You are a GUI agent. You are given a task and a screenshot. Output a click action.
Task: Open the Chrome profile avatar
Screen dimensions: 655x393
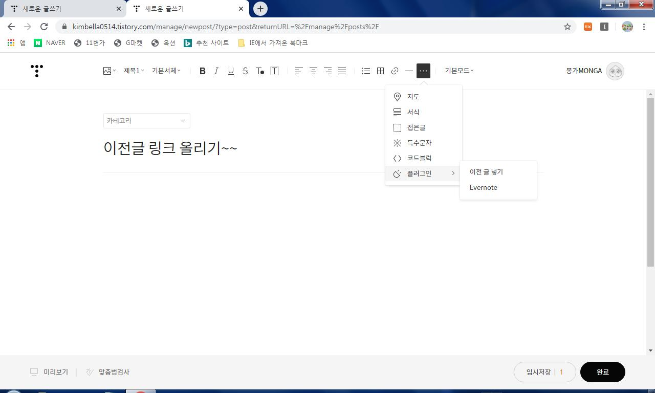click(x=627, y=27)
